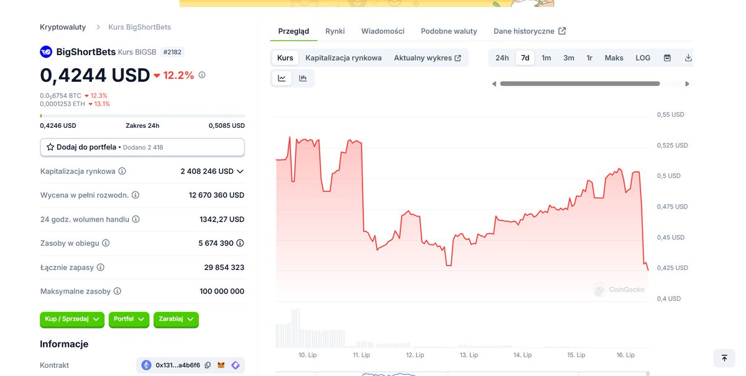
Task: Open the Przegląd tab
Action: click(293, 31)
